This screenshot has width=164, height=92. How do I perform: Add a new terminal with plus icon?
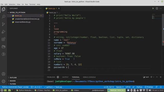click(x=151, y=77)
